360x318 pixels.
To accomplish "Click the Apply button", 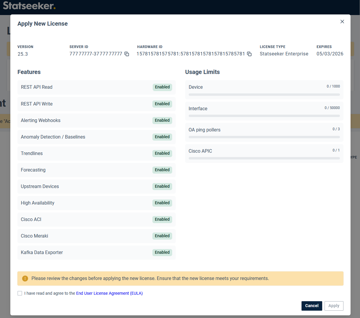I will [334, 306].
